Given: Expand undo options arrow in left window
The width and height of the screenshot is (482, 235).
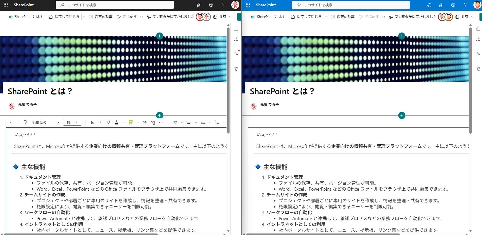Looking at the screenshot, I should (x=141, y=17).
